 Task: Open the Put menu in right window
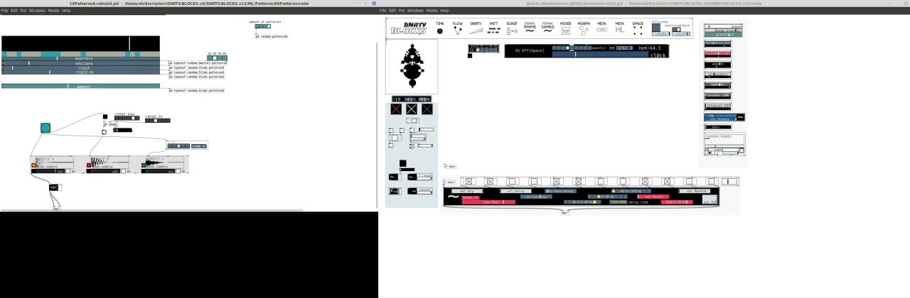pos(401,11)
